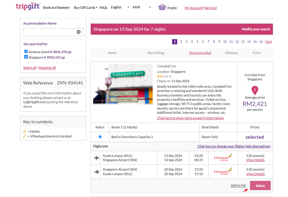Click Ethiopian airline logo on outbound flight
This screenshot has width=288, height=197.
[223, 158]
